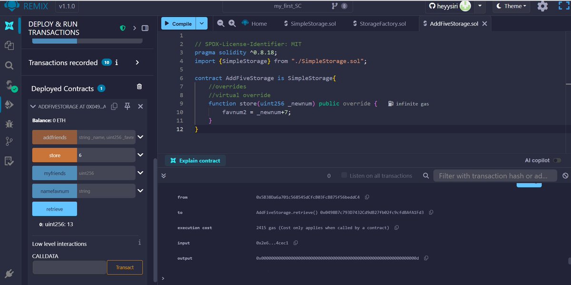Screen dimensions: 571x285
Task: Focus the store input field showing 6
Action: coord(106,155)
